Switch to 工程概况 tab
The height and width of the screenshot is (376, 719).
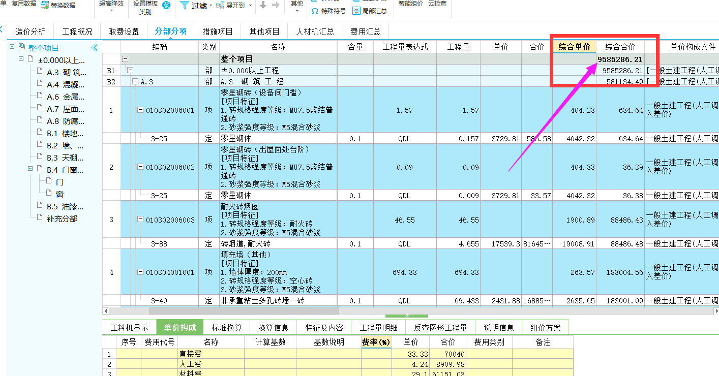pyautogui.click(x=77, y=32)
